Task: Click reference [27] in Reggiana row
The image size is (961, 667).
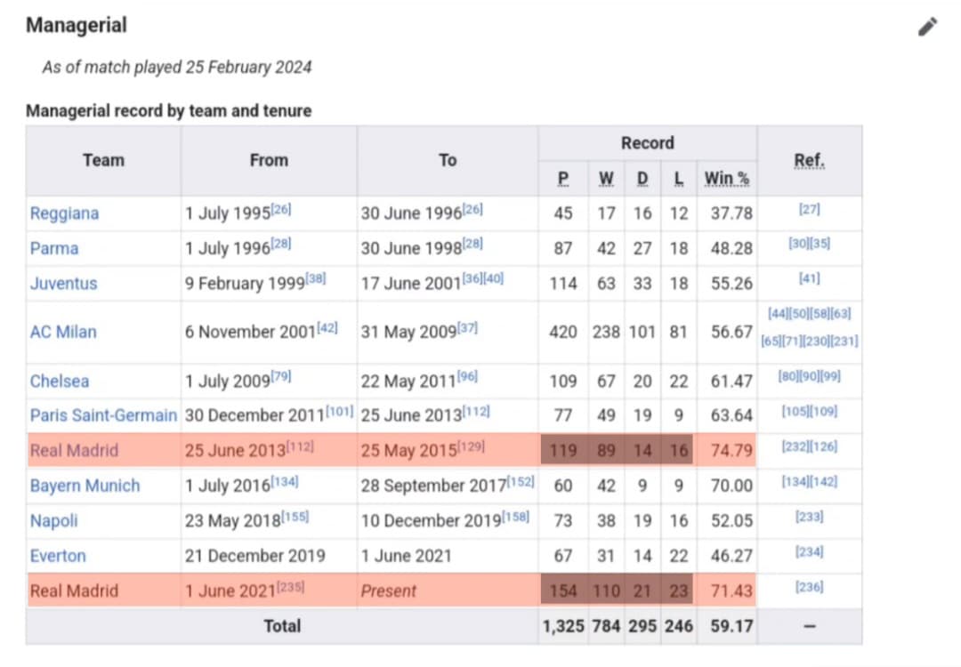Action: click(809, 210)
